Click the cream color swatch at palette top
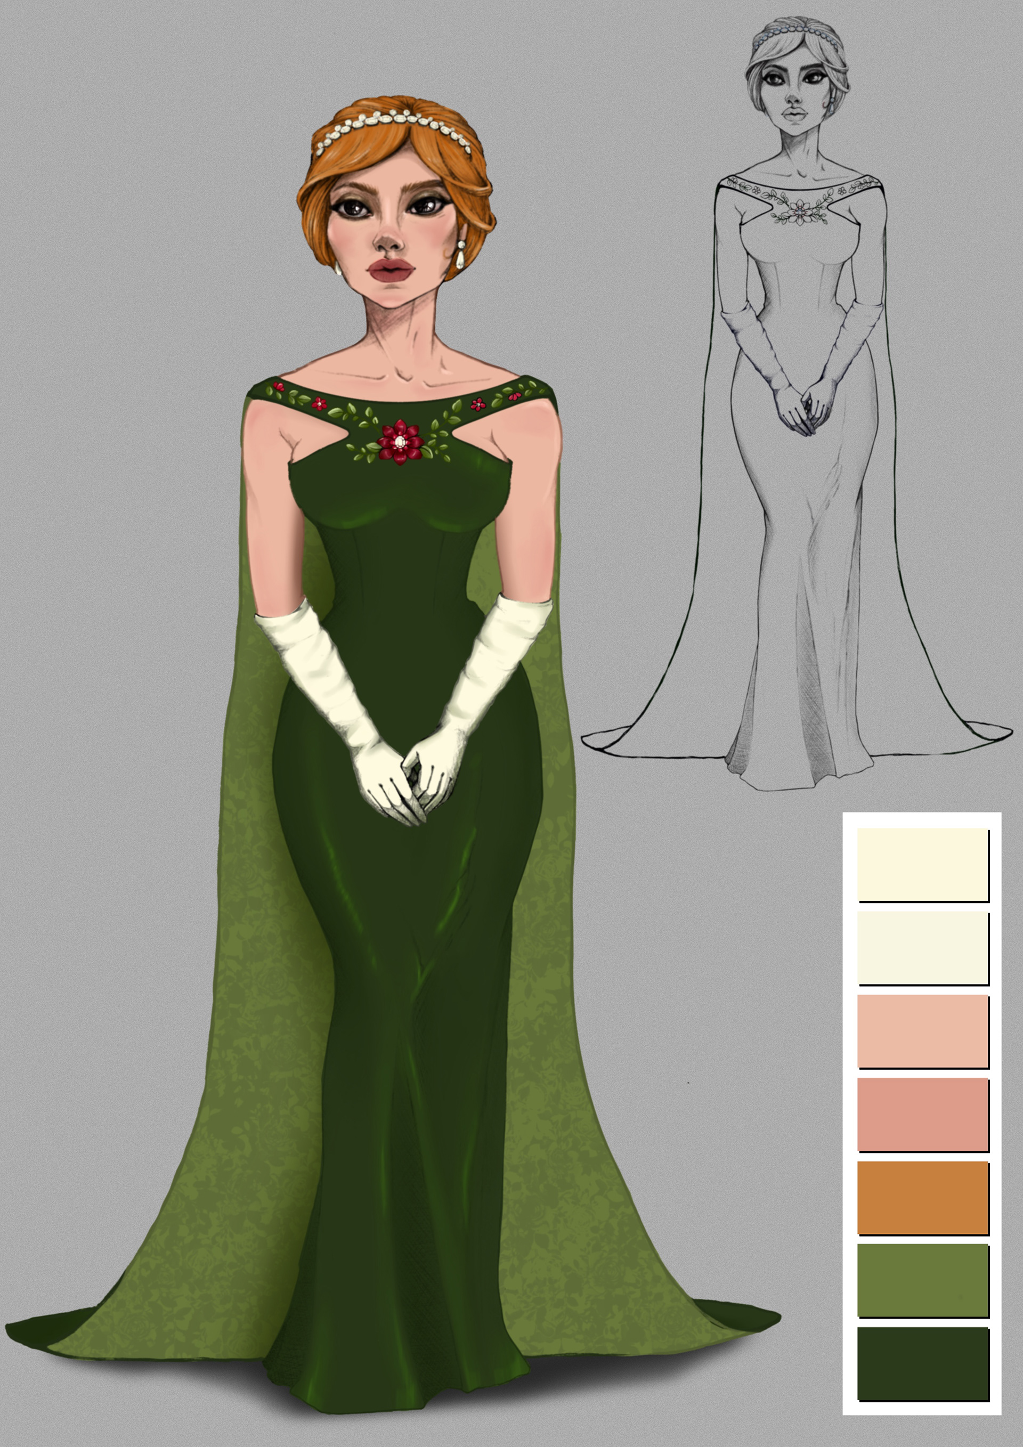The image size is (1023, 1447). (x=922, y=864)
